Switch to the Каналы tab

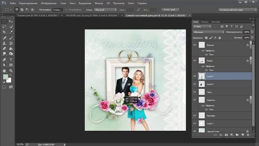coord(205,22)
